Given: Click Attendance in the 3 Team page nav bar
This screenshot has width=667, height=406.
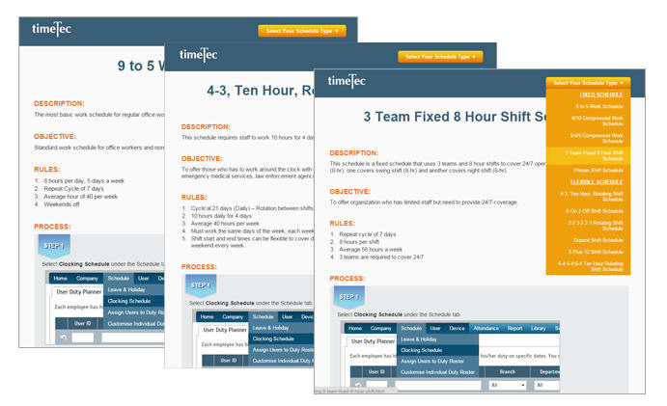Looking at the screenshot, I should click(486, 328).
